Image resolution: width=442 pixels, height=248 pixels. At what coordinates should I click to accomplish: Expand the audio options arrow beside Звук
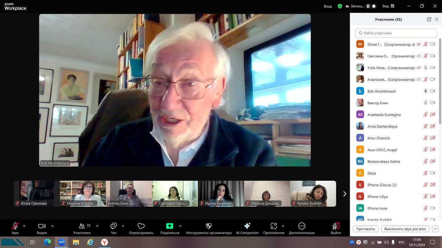(x=24, y=226)
